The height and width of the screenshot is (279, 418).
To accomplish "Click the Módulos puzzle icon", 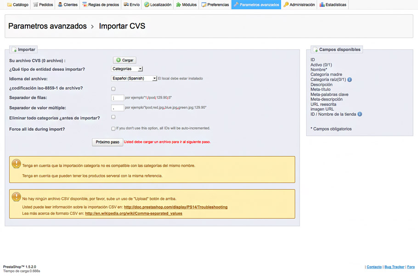I will (x=179, y=5).
